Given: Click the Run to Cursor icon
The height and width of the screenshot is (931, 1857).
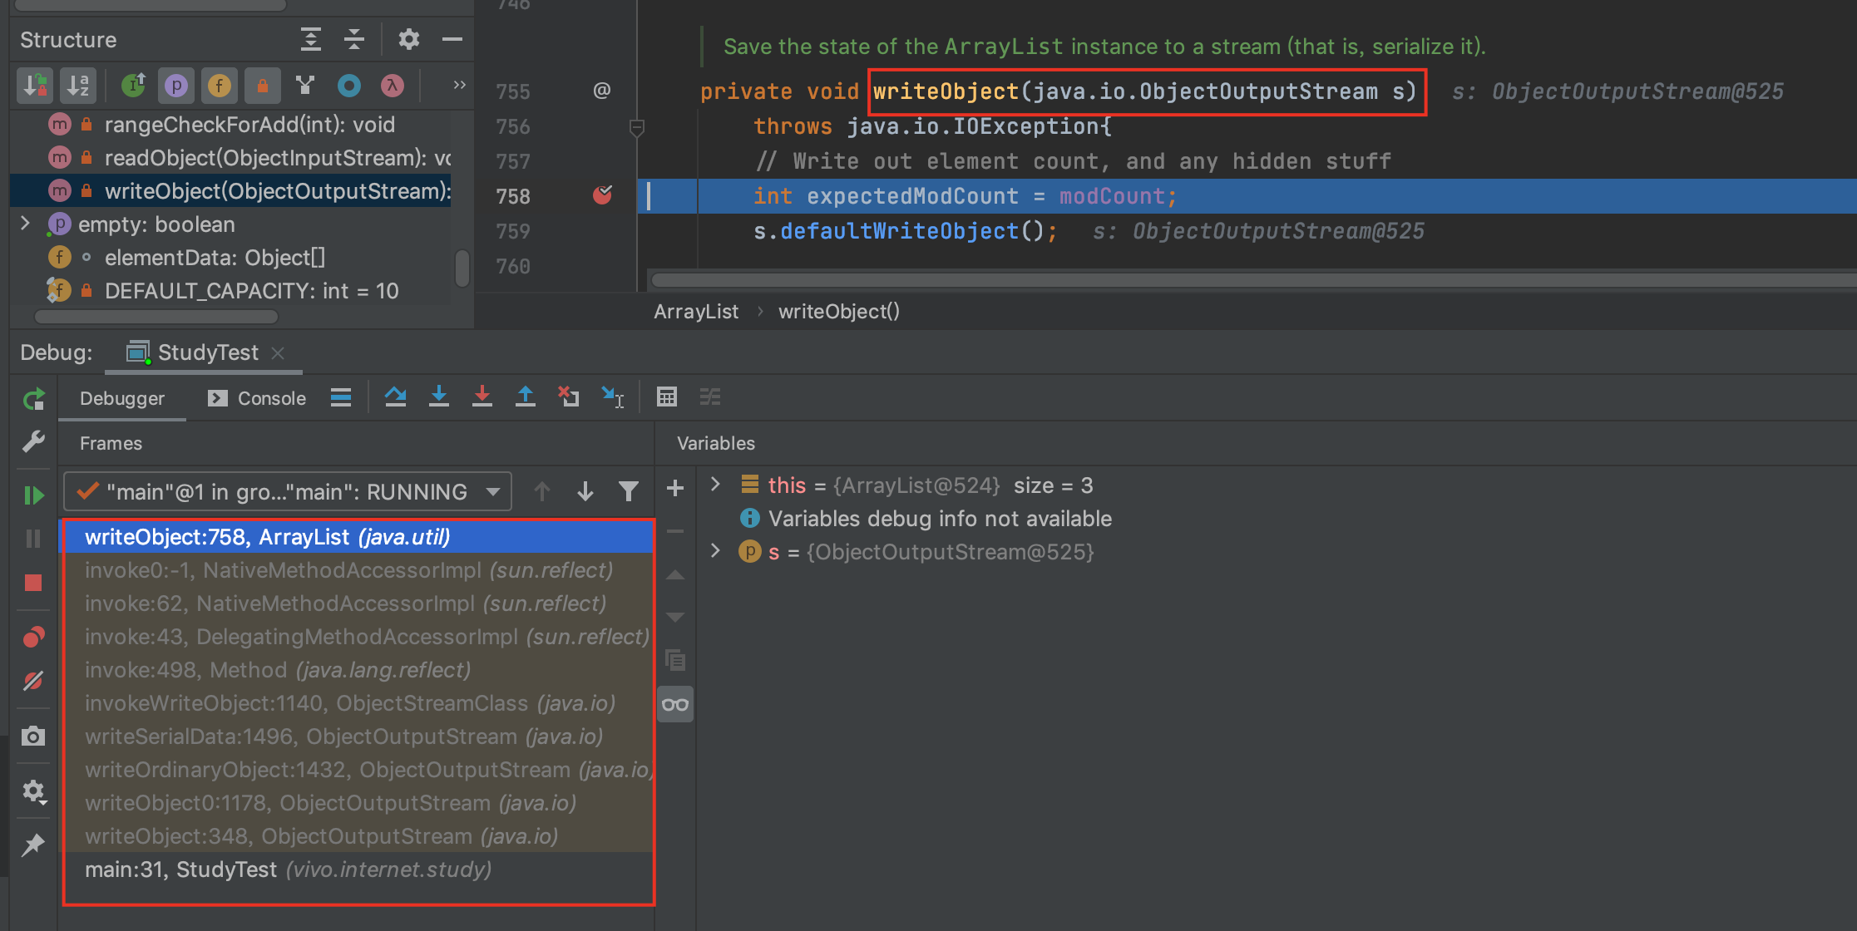Looking at the screenshot, I should tap(612, 397).
